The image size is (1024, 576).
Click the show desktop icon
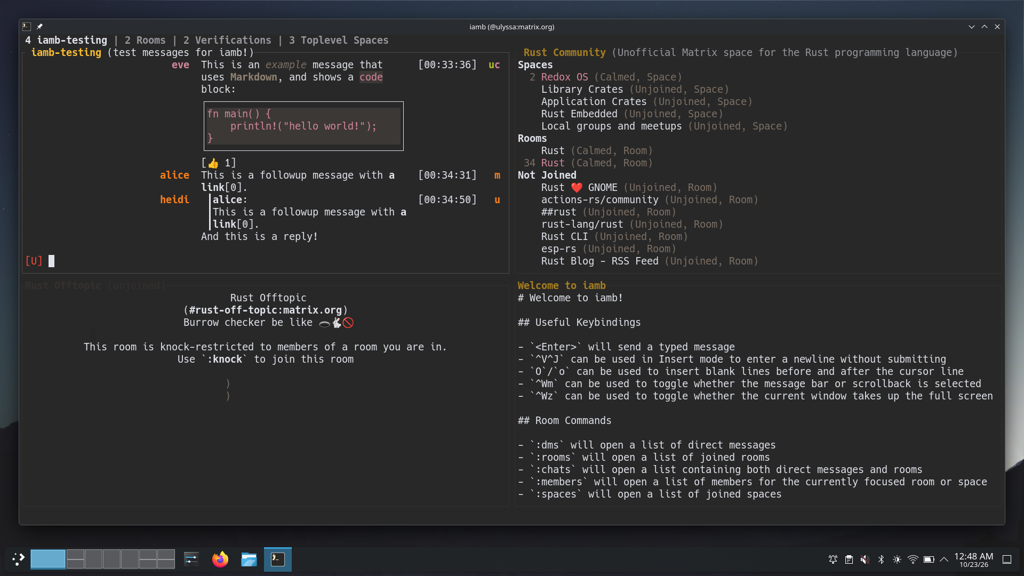pyautogui.click(x=1007, y=559)
